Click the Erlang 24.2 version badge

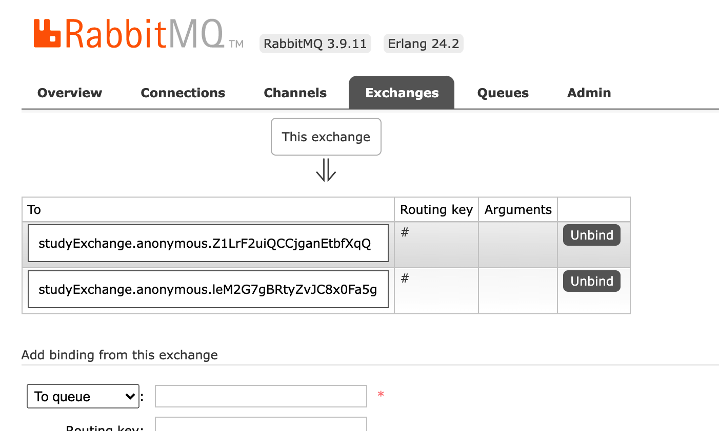click(x=423, y=44)
